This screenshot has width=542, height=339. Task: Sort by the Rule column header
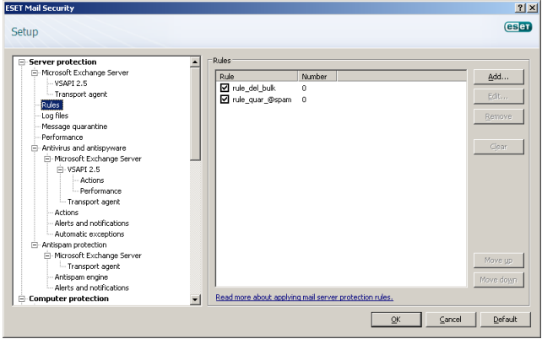pyautogui.click(x=257, y=76)
